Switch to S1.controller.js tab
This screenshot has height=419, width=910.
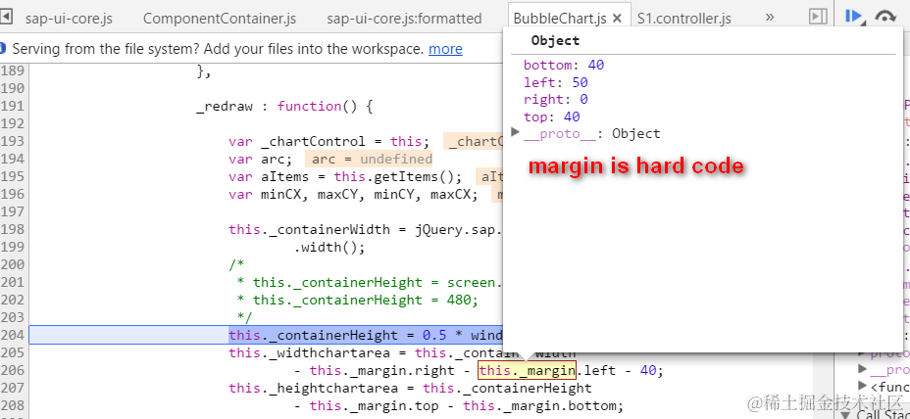684,19
